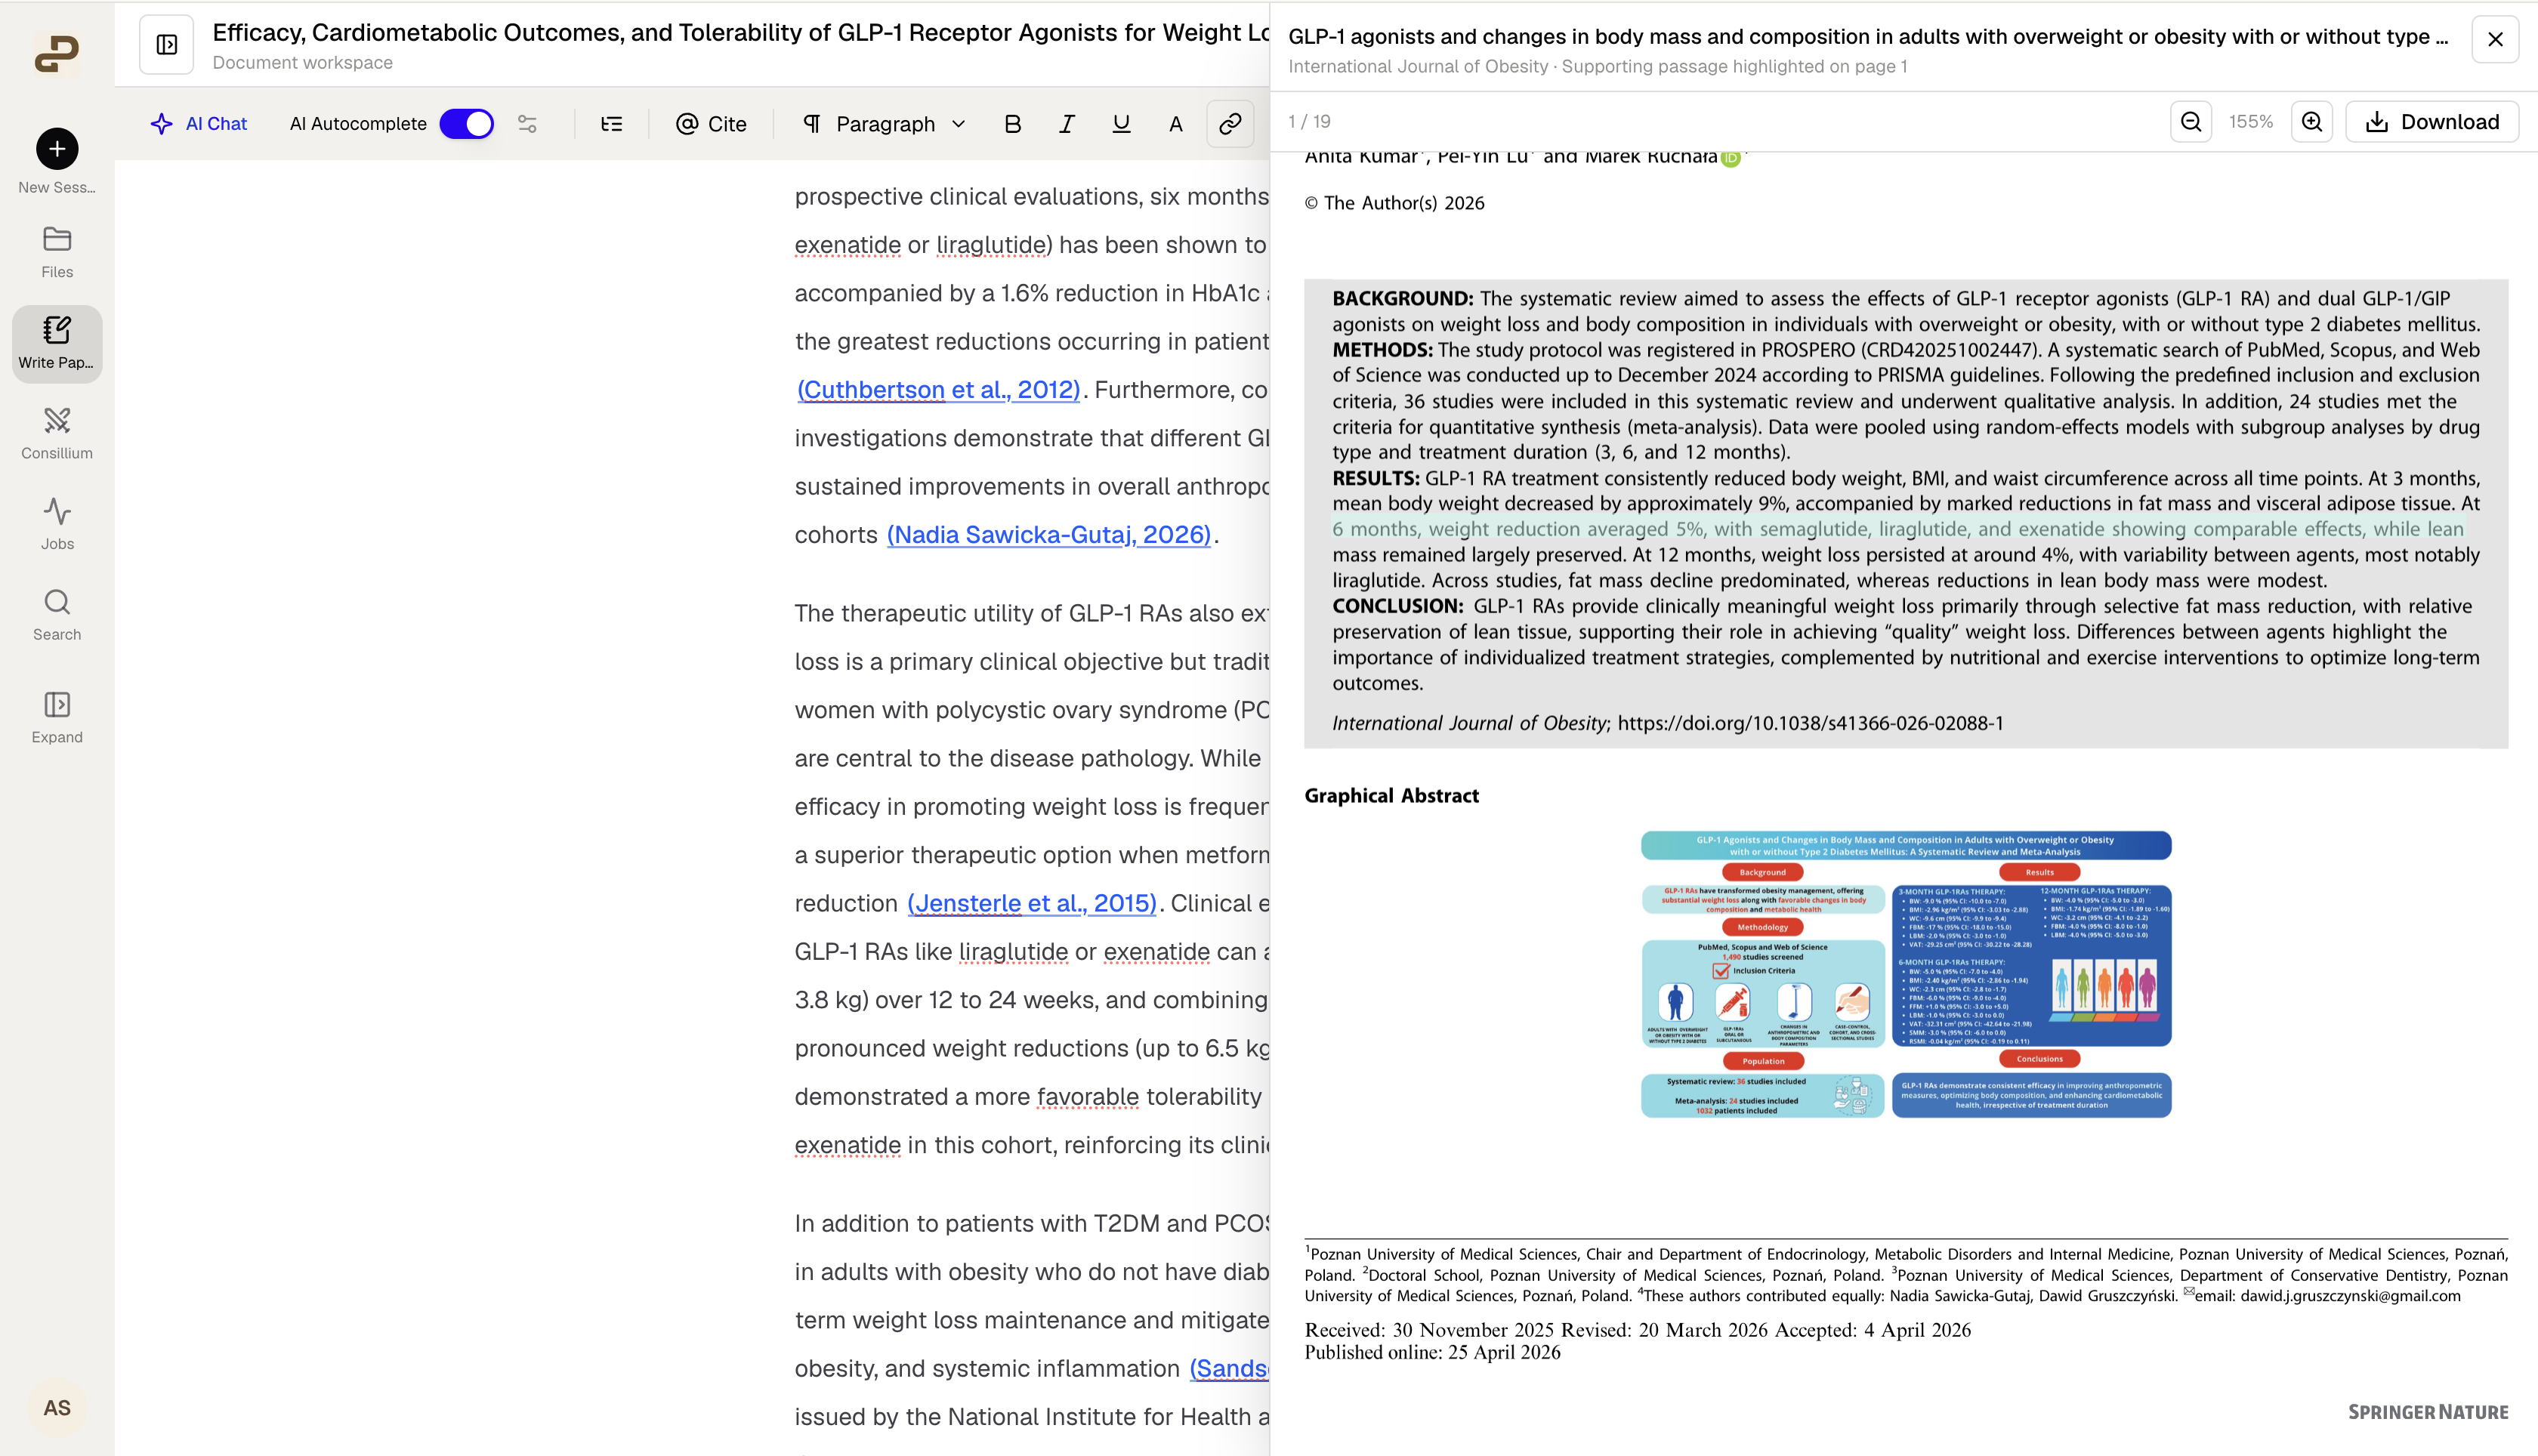Screen dimensions: 2538x1456
Task: Open the Jensterle et al., 2015 citation
Action: coord(1032,904)
